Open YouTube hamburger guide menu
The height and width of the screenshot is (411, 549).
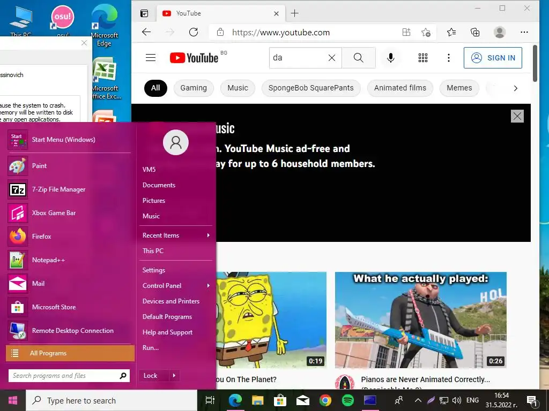coord(151,58)
